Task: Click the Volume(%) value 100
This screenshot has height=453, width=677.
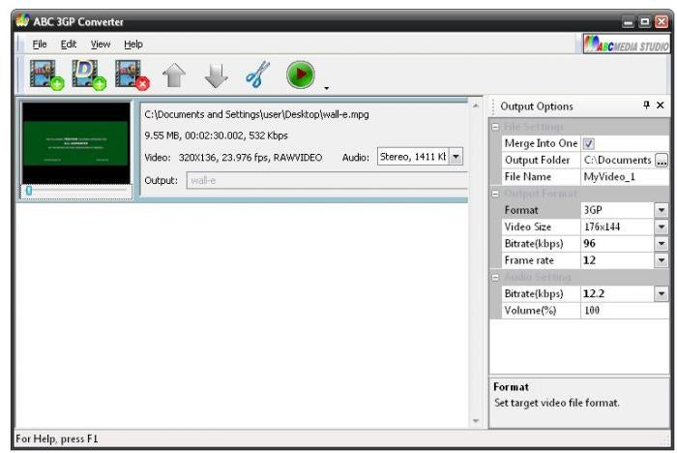Action: pyautogui.click(x=625, y=311)
